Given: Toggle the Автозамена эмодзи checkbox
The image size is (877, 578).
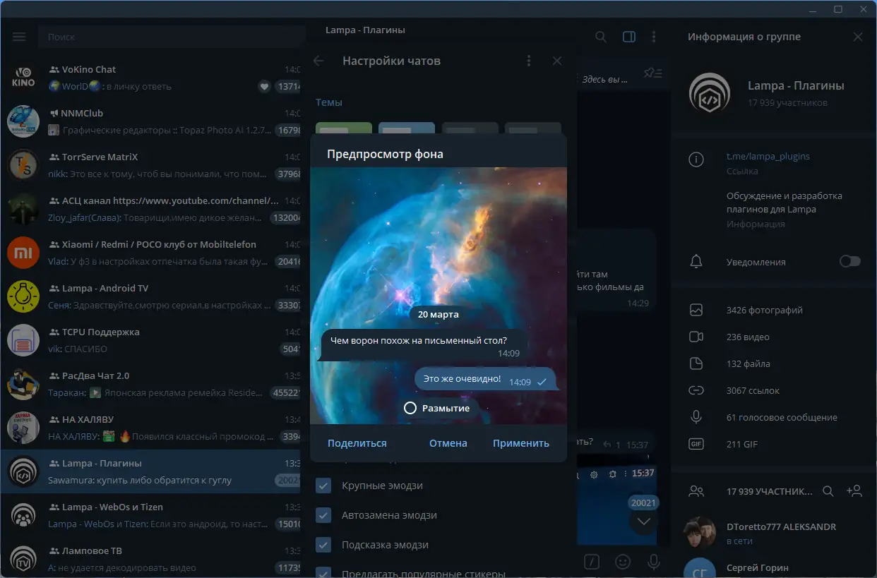Looking at the screenshot, I should point(323,515).
